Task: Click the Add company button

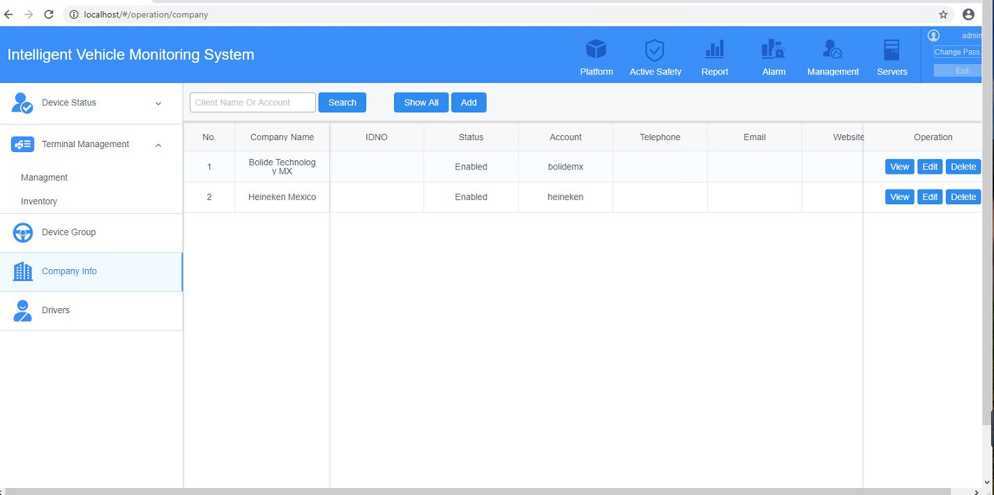Action: [469, 102]
